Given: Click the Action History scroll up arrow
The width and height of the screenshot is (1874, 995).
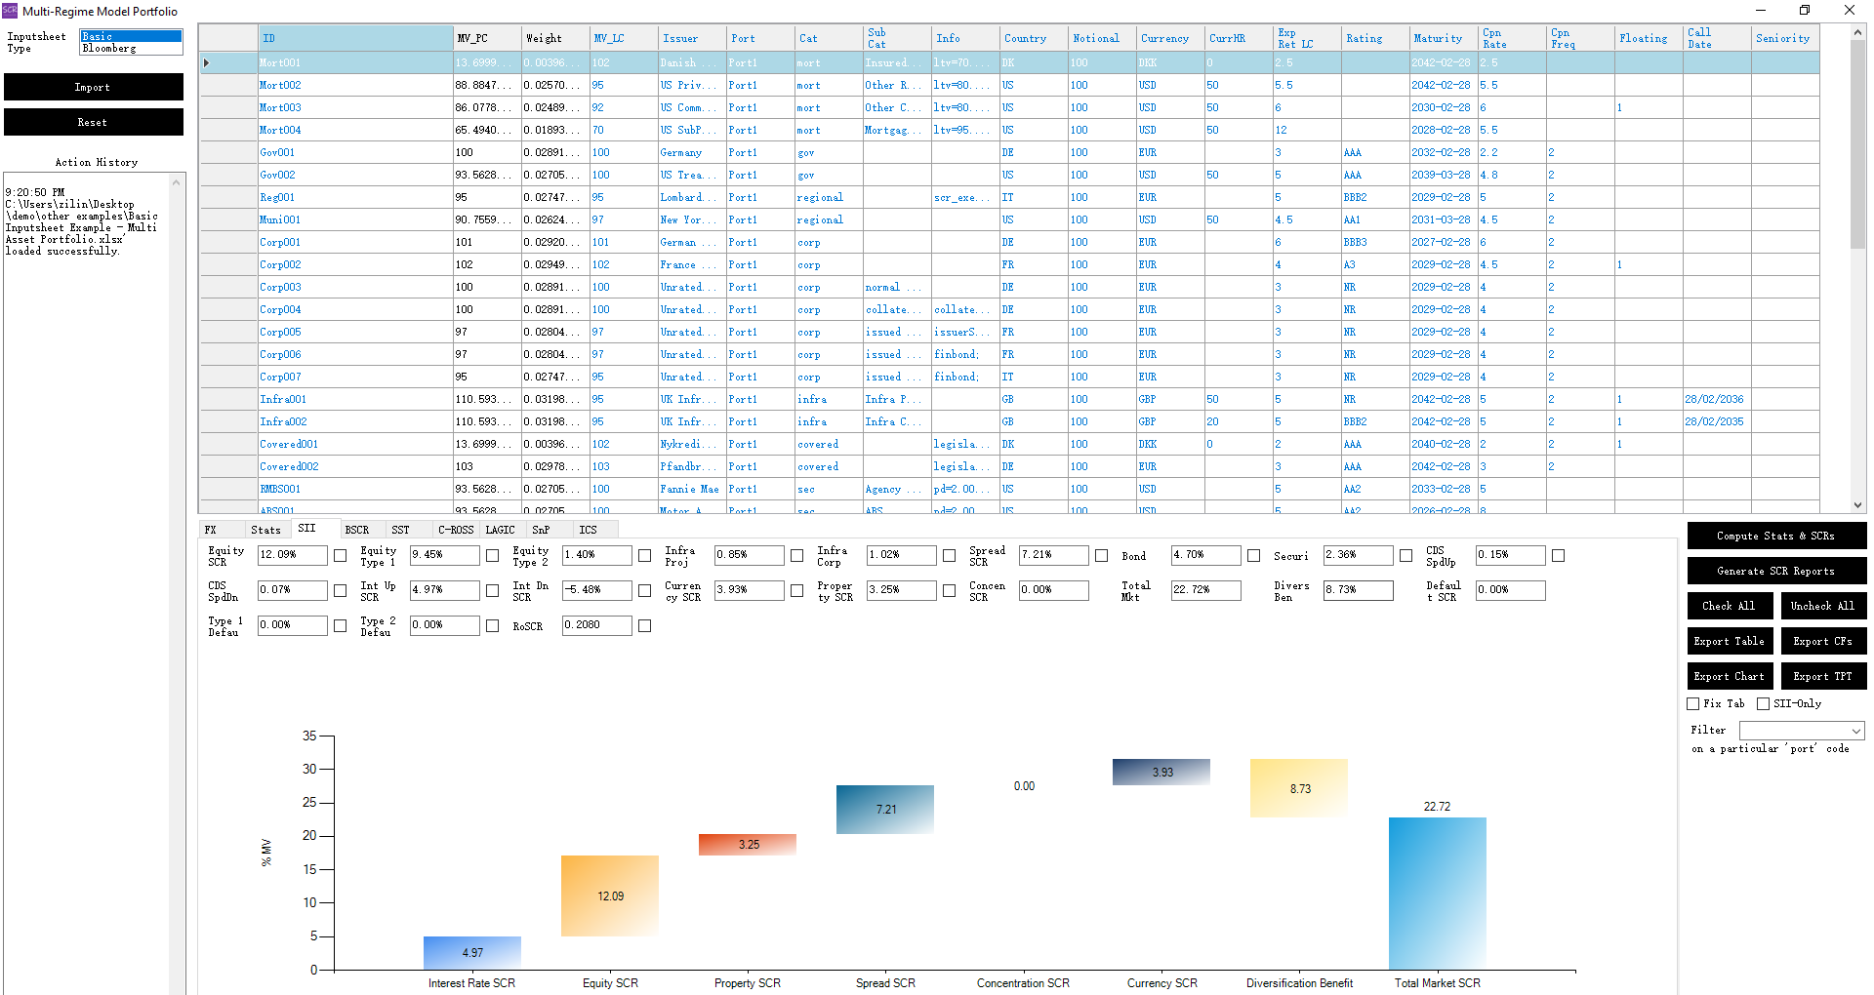Looking at the screenshot, I should pyautogui.click(x=177, y=182).
